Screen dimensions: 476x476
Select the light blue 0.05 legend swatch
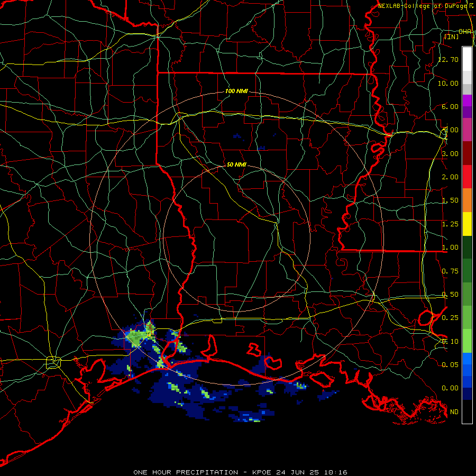[467, 359]
